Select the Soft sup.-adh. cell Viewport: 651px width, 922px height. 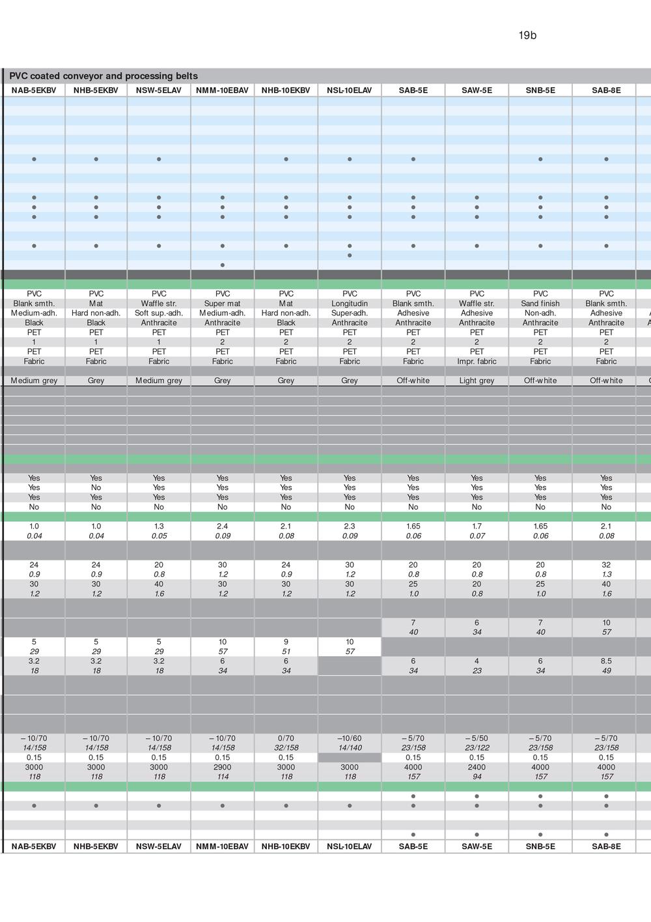coord(159,313)
